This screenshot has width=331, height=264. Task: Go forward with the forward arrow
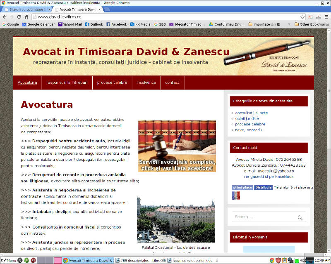12,17
